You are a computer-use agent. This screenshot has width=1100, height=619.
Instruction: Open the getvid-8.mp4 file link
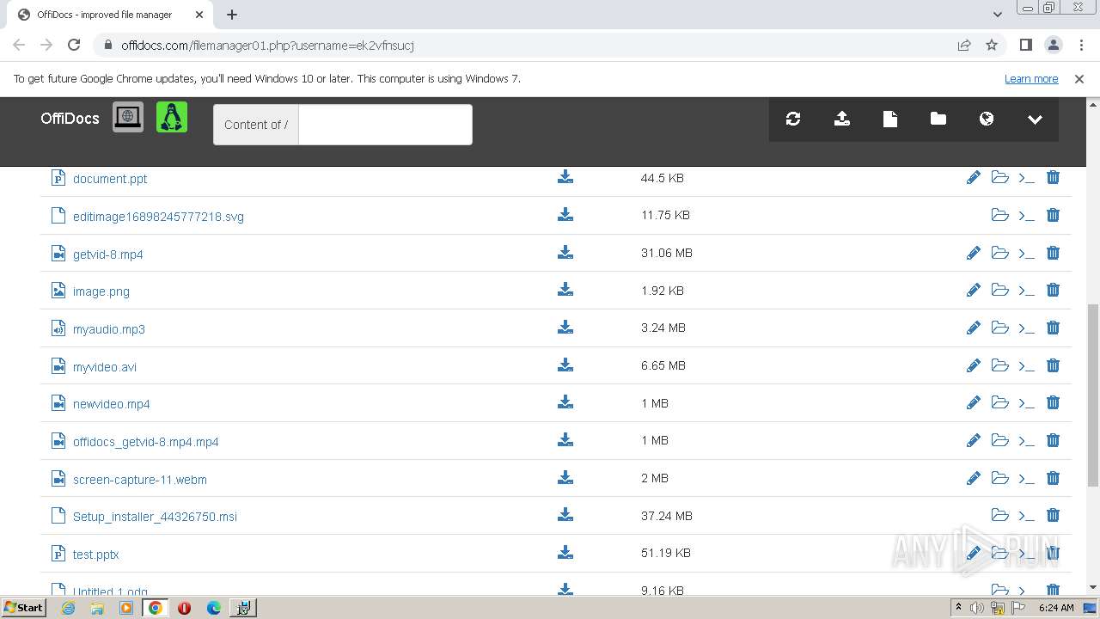108,254
